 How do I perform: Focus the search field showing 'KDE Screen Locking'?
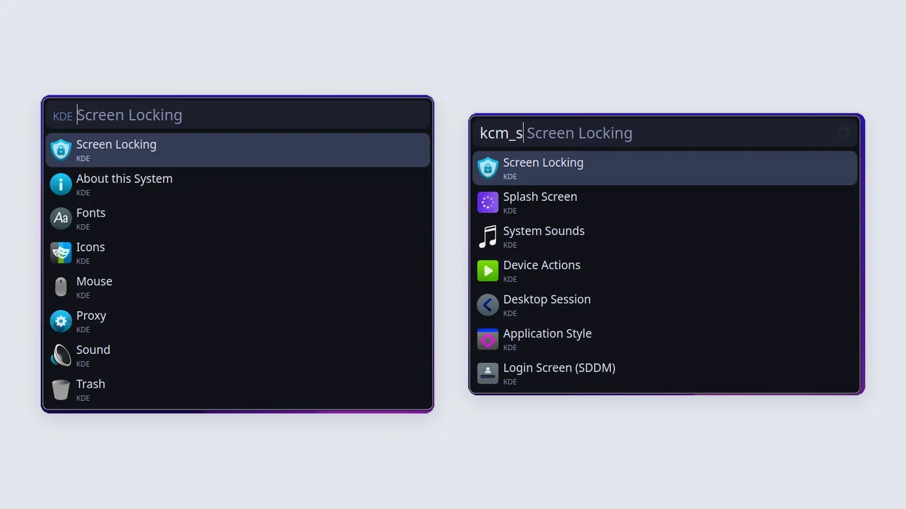237,115
